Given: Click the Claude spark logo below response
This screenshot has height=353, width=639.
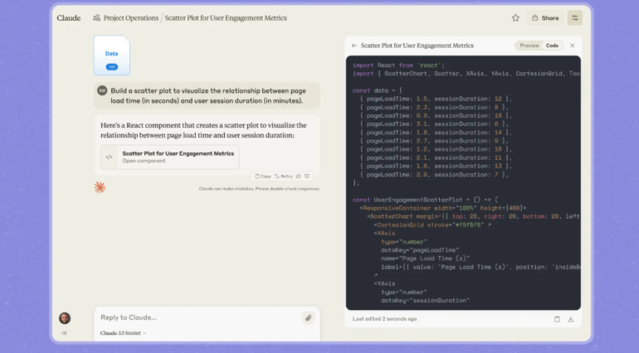Looking at the screenshot, I should coord(100,187).
